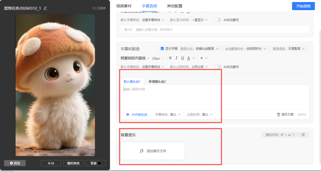Viewport: 321px width, 172px height.
Task: Click the pencil icon to rename the task
Action: pyautogui.click(x=45, y=8)
